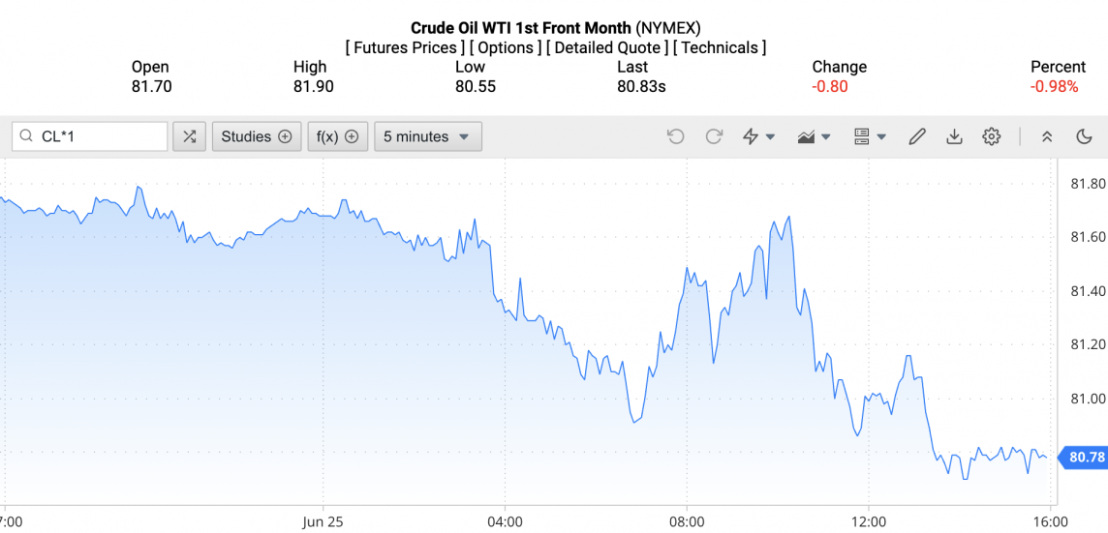Open chart settings gear
The width and height of the screenshot is (1108, 533).
pos(991,136)
